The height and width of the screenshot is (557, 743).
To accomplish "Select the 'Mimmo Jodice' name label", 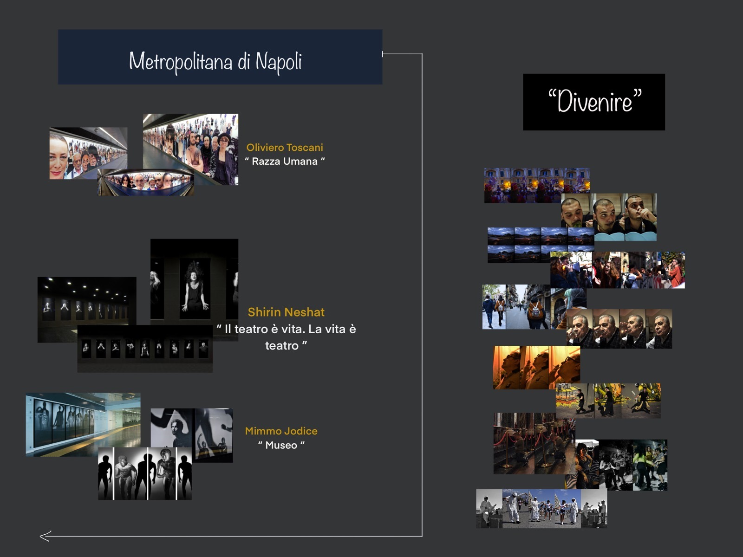I will click(x=281, y=431).
